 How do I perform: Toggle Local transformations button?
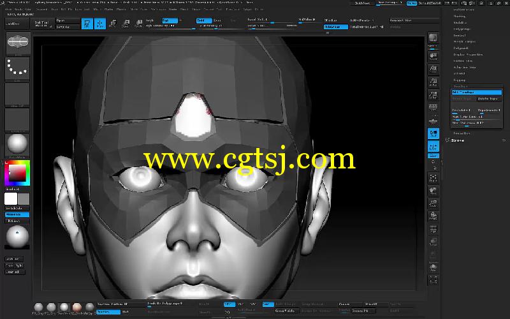click(433, 133)
